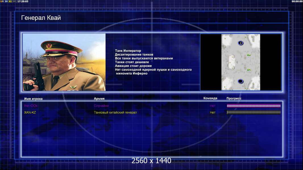Click XAN-KZ's grey loading progress bar
Viewport: 303px width, 170px height.
tap(254, 112)
